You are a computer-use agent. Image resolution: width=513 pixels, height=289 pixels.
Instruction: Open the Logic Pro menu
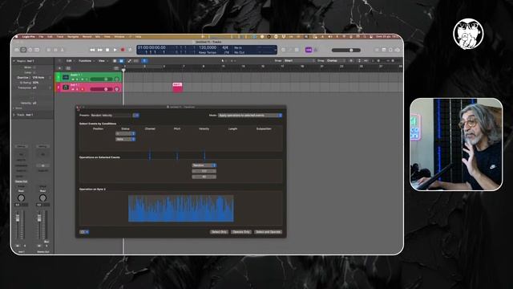(x=28, y=37)
